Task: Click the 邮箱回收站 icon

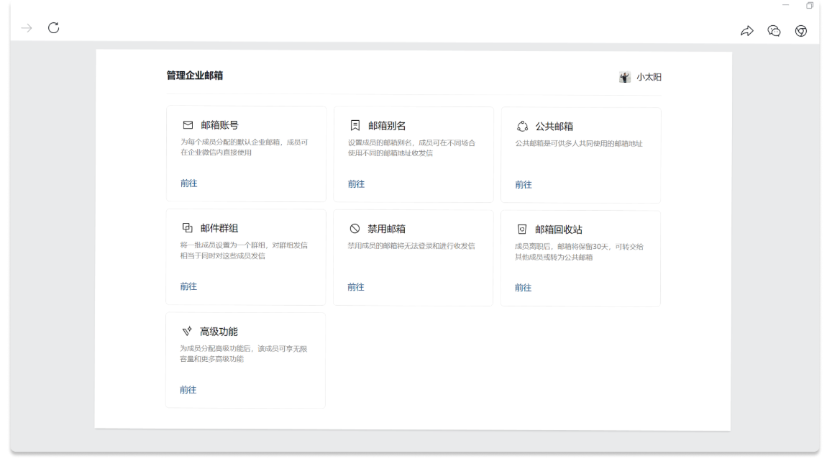Action: pos(521,229)
